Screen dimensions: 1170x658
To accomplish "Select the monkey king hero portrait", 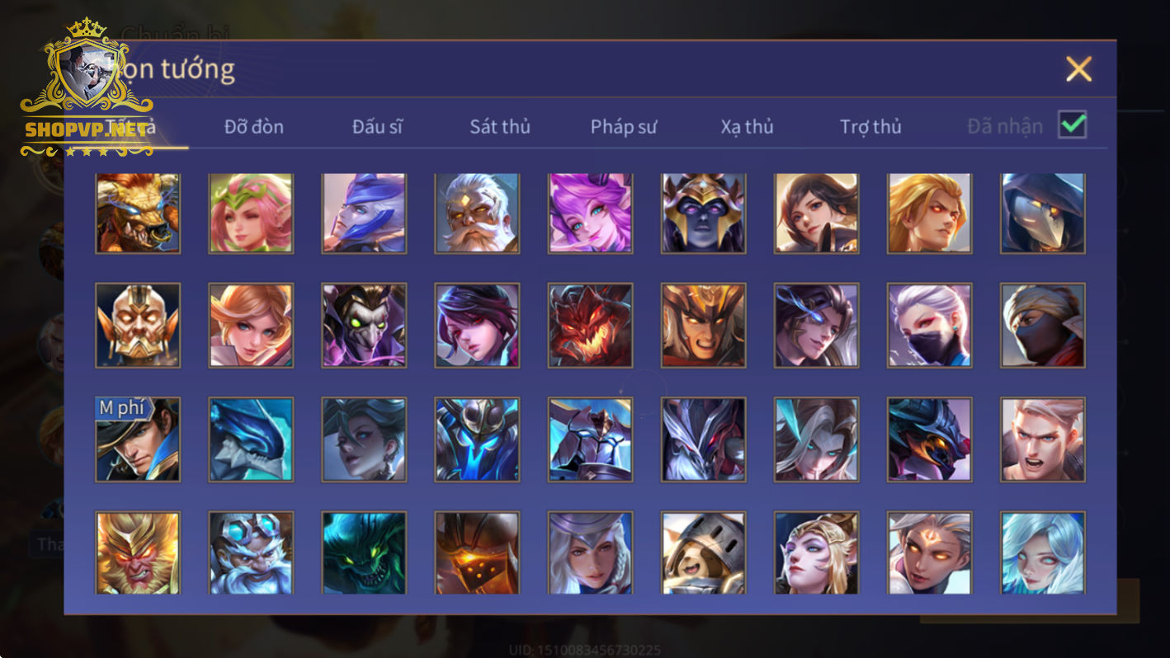I will click(x=138, y=552).
